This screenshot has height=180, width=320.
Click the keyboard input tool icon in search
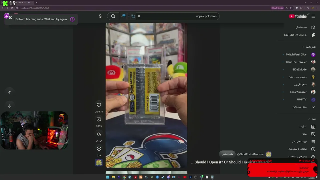point(123,16)
